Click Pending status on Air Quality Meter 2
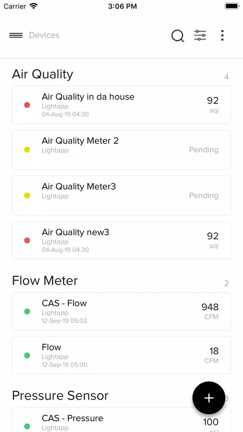The height and width of the screenshot is (432, 243). point(204,150)
